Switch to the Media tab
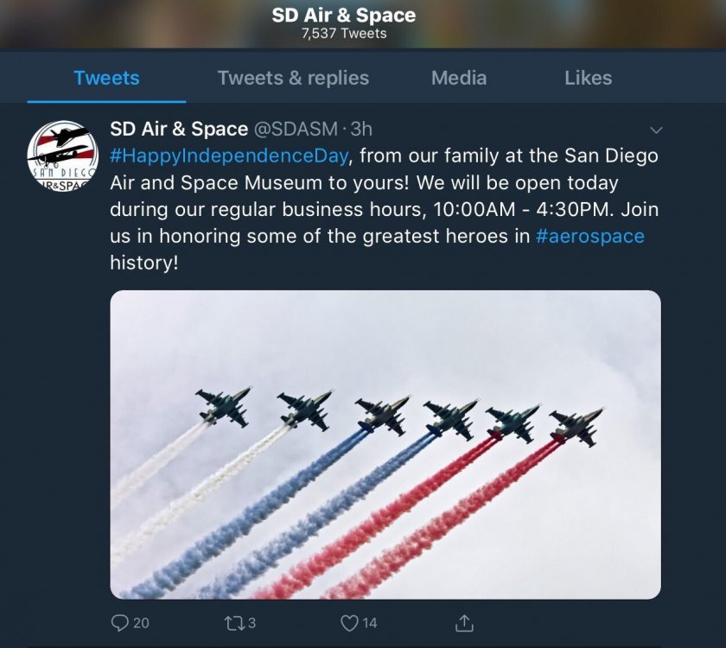Viewport: 726px width, 648px height. pyautogui.click(x=458, y=78)
